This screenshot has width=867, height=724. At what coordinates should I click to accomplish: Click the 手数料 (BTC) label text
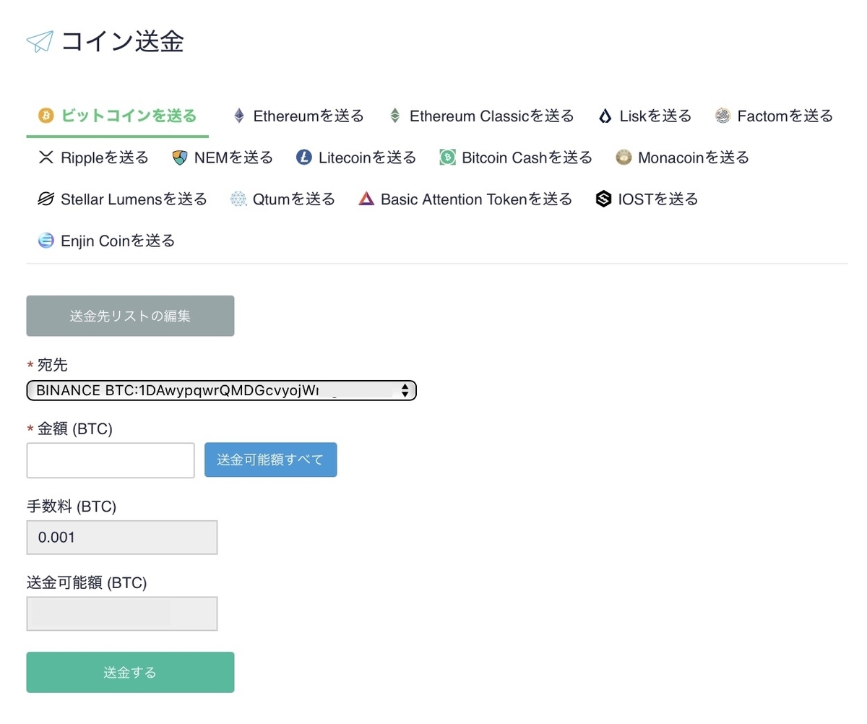click(72, 507)
